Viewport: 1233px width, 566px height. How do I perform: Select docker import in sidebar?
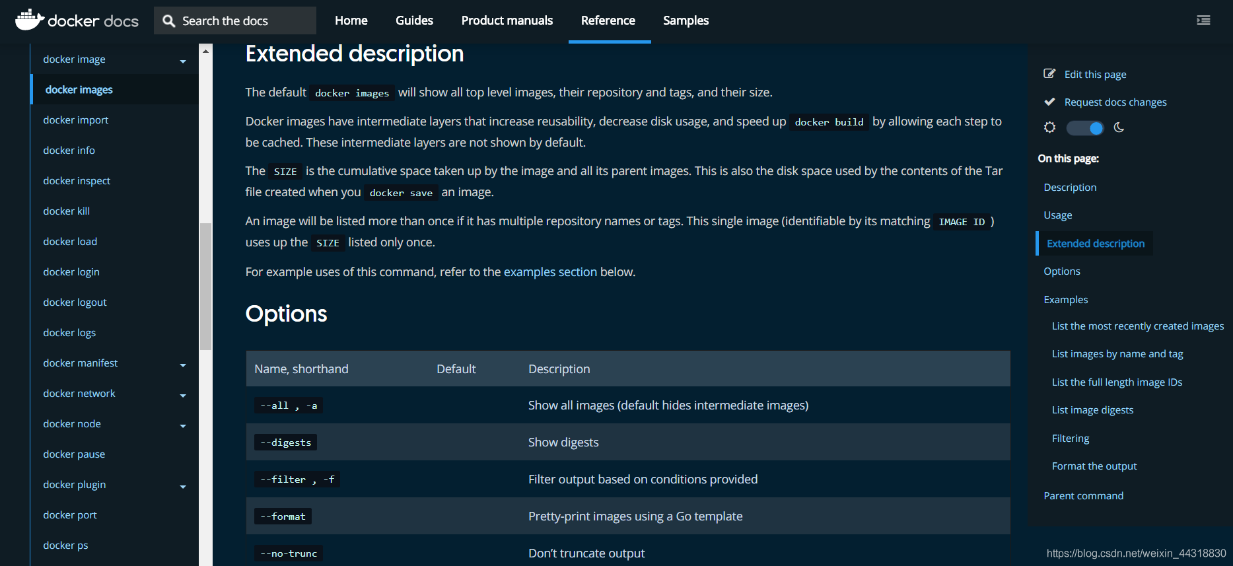pyautogui.click(x=76, y=120)
